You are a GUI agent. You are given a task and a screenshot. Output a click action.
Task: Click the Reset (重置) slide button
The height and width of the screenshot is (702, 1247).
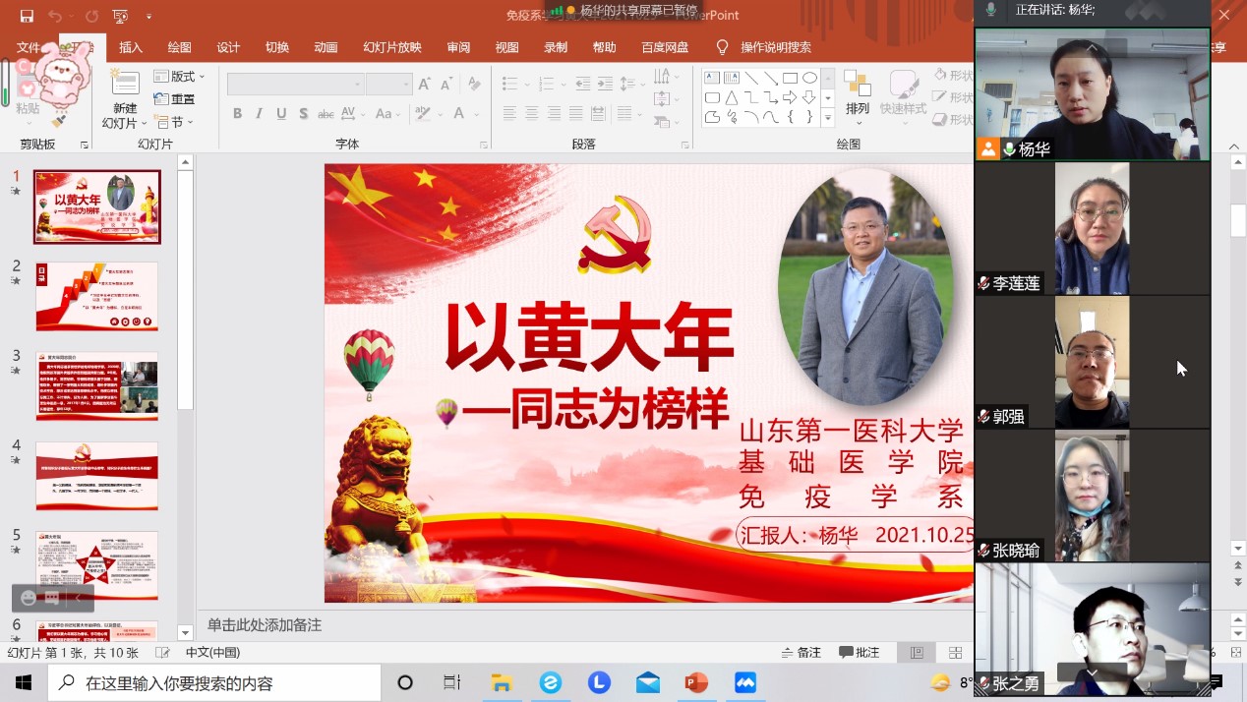[x=175, y=99]
